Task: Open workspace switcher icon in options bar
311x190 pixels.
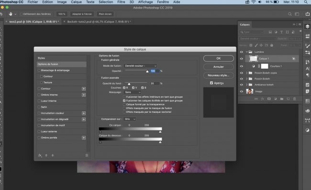Action: [297, 14]
